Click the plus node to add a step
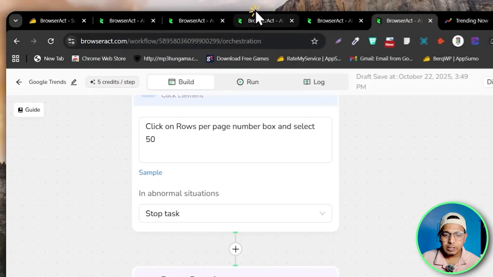The width and height of the screenshot is (493, 277). (235, 249)
